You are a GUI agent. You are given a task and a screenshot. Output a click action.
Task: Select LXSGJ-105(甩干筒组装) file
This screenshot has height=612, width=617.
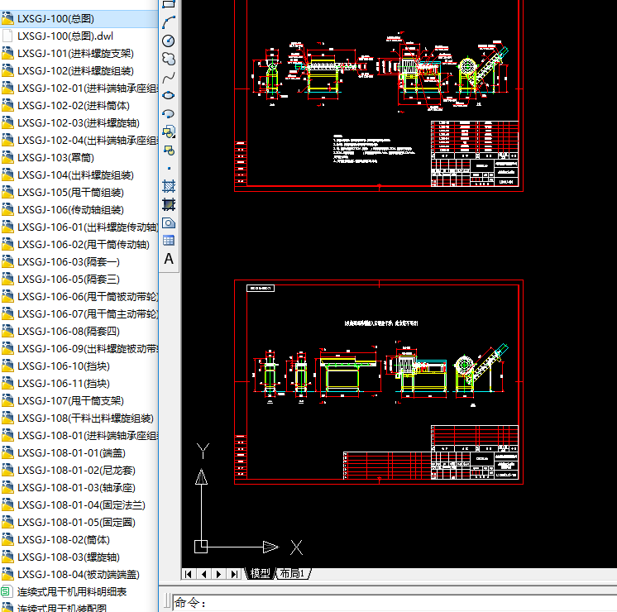click(70, 193)
